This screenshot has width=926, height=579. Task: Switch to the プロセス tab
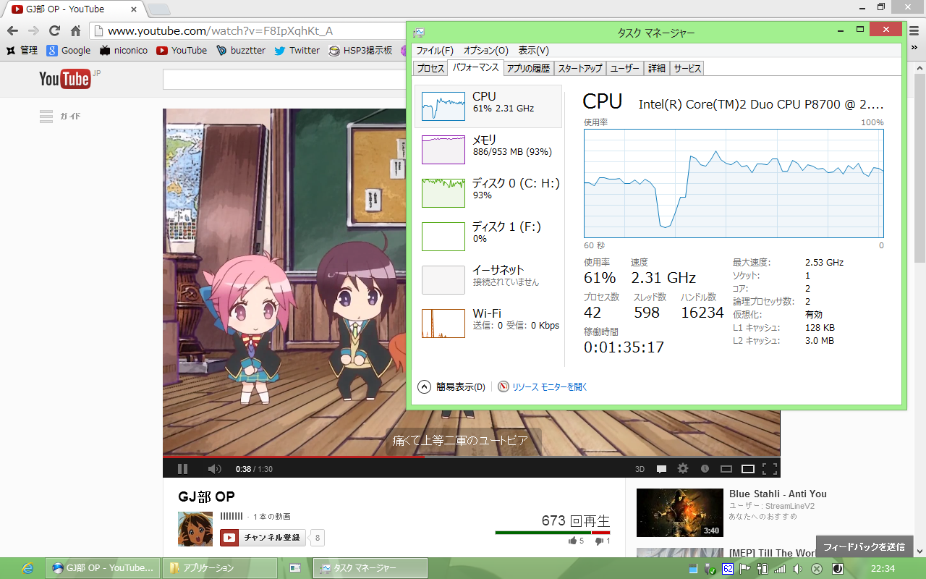coord(430,68)
